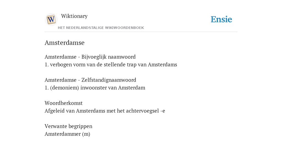
Task: Click the Amsterdamse - Zelfstandignaamwoord line
Action: pos(90,80)
